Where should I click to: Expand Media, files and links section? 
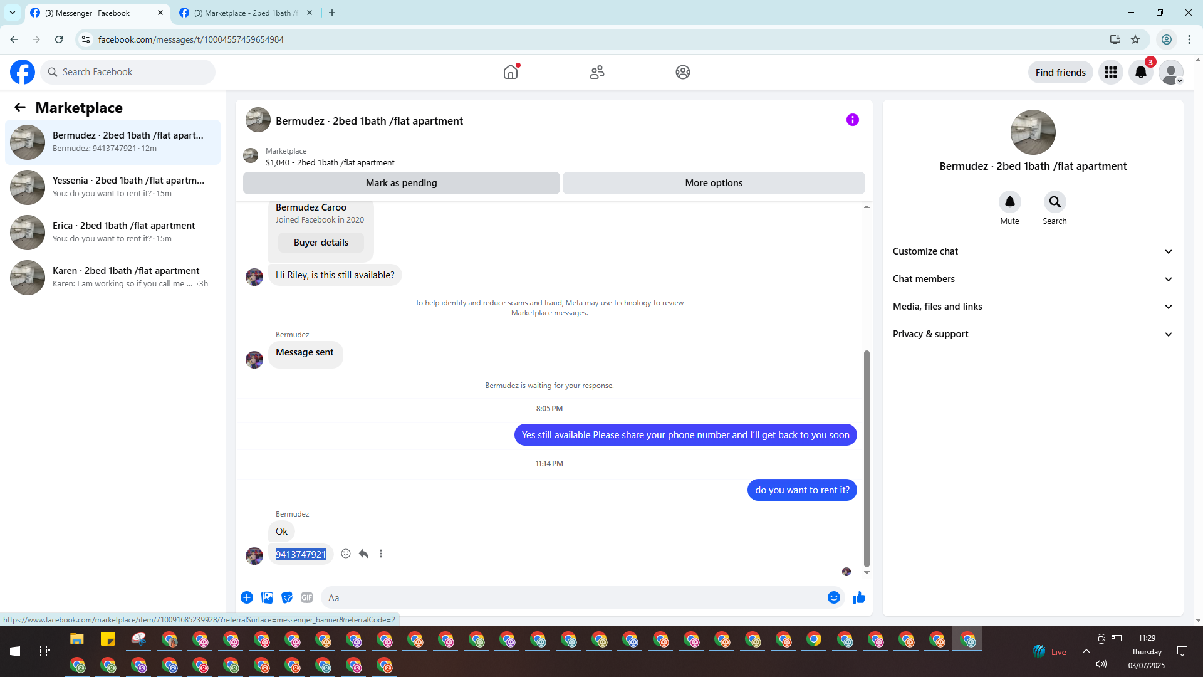[x=1033, y=307]
